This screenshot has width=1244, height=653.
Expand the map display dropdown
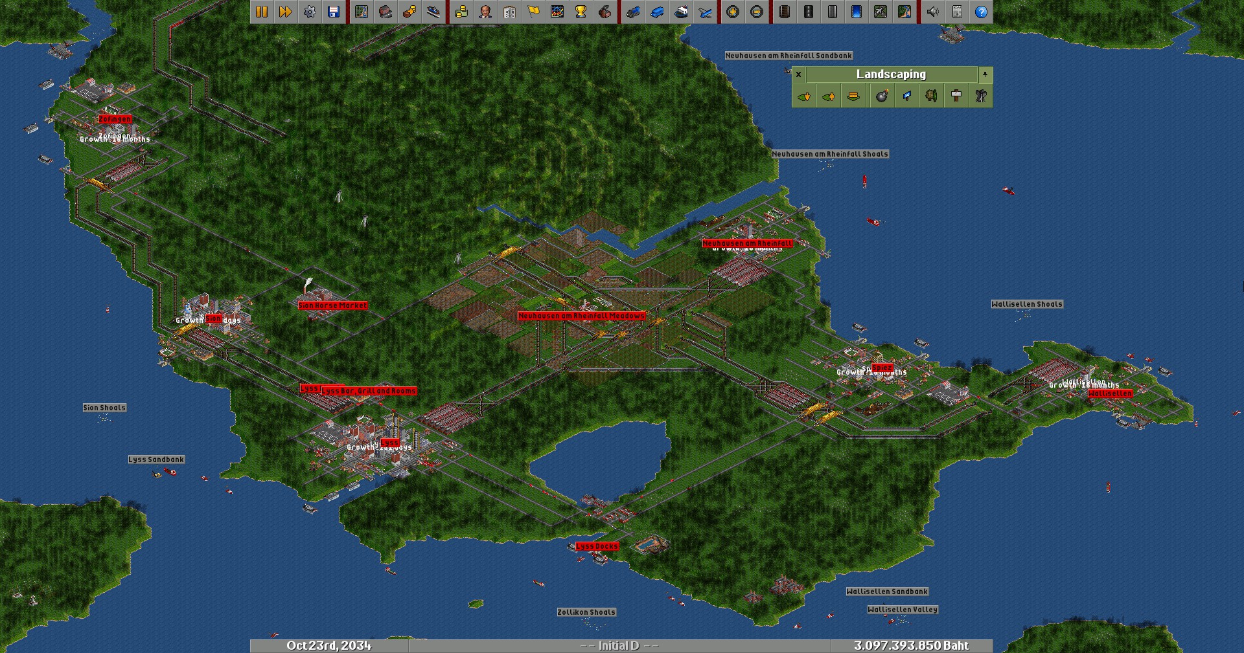coord(362,12)
